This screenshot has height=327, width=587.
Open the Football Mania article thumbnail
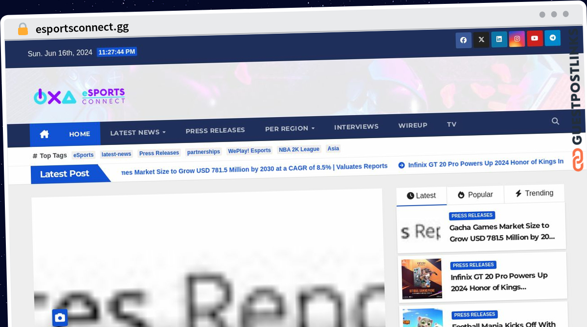(423, 318)
